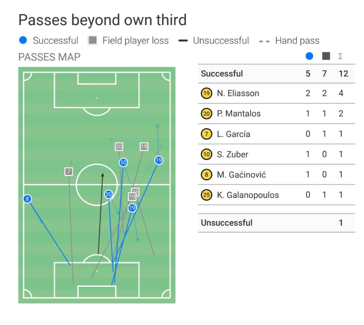Select M. Gaćinović in the table
Image resolution: width=364 pixels, height=325 pixels.
click(241, 175)
